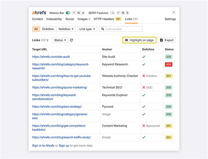
Task: Select the Dofollow filter button
Action: [48, 29]
